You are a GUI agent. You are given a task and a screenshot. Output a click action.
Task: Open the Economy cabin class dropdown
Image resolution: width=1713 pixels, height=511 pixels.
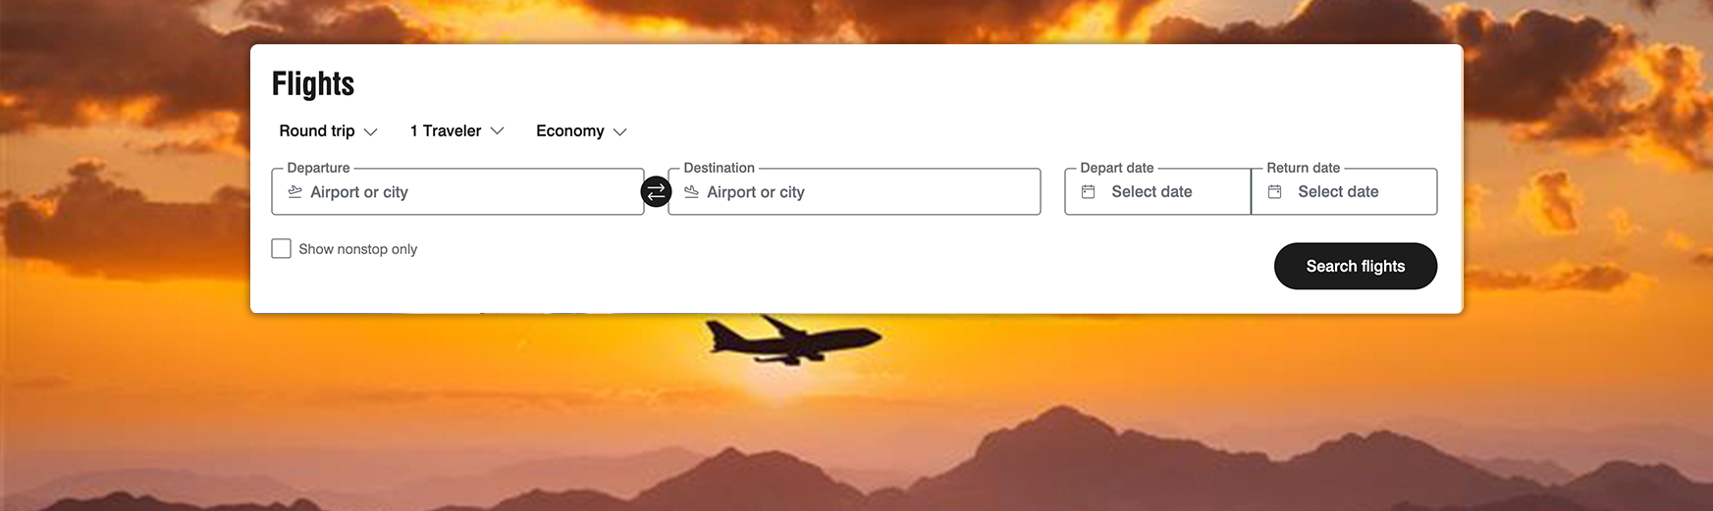tap(581, 131)
